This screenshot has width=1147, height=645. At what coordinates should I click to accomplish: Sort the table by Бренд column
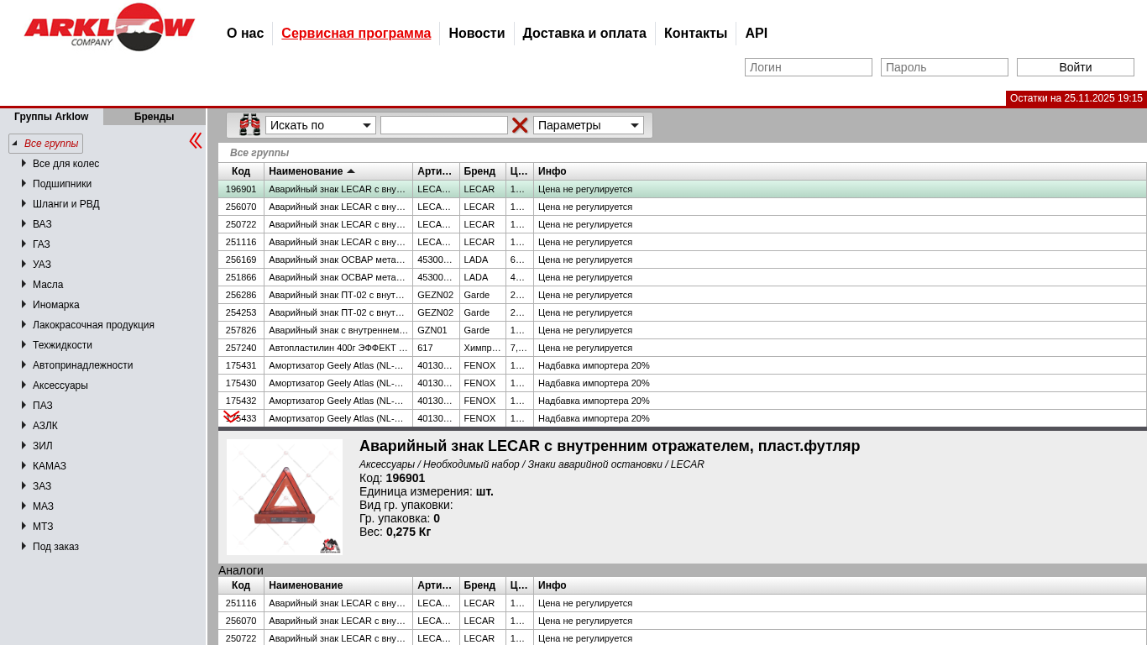[x=479, y=171]
